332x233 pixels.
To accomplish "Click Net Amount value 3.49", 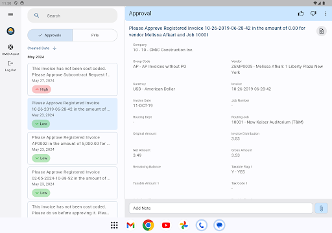I will point(137,155).
